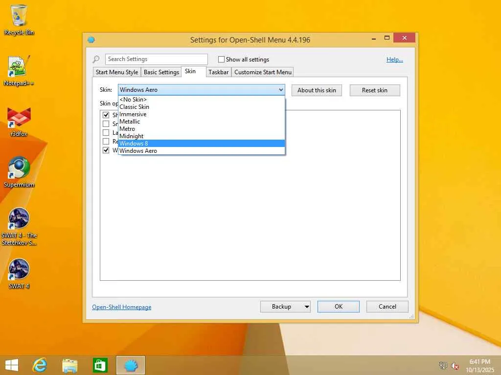The height and width of the screenshot is (375, 501).
Task: Select the r3dfox desktop shortcut
Action: [x=19, y=122]
